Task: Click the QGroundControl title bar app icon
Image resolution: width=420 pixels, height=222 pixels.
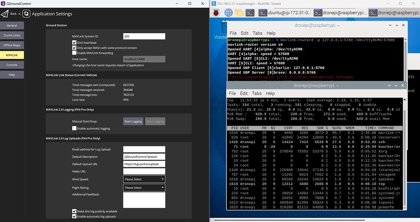Action: (3, 4)
